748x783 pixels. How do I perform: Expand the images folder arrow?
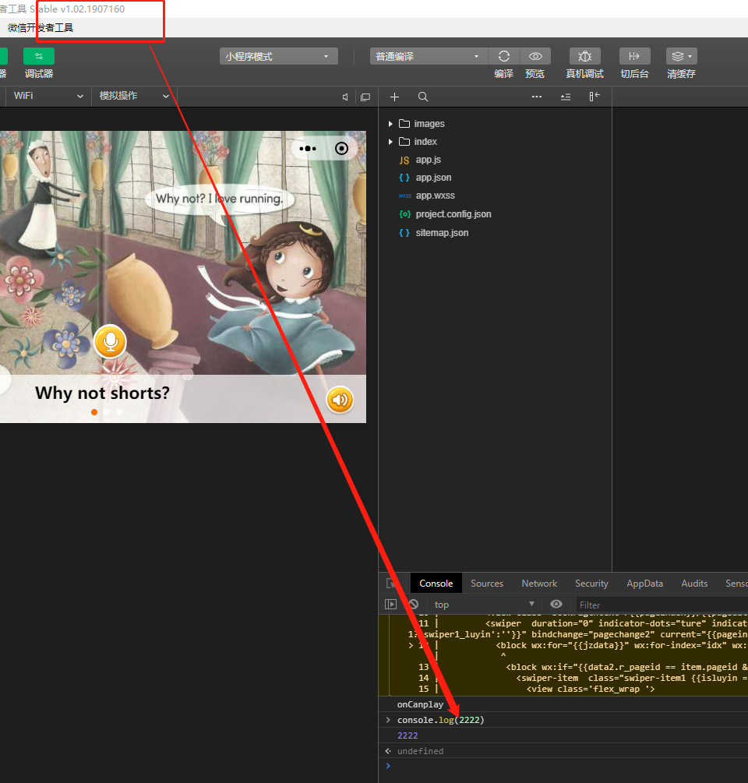390,124
